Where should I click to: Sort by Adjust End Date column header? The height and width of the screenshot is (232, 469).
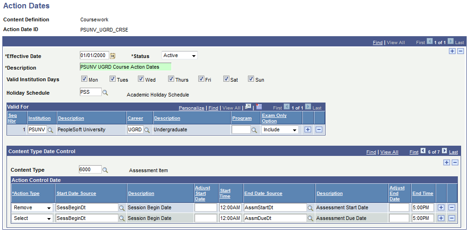coord(397,193)
